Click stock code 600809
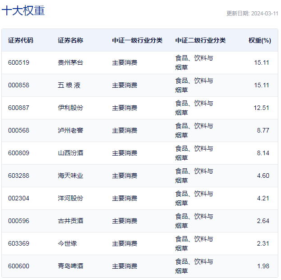 pyautogui.click(x=18, y=153)
